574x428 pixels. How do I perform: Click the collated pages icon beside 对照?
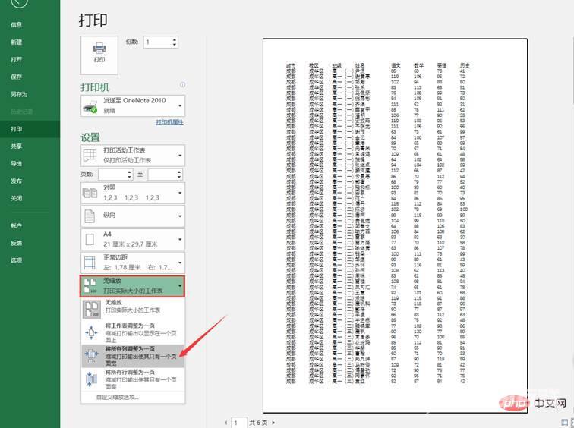90,193
